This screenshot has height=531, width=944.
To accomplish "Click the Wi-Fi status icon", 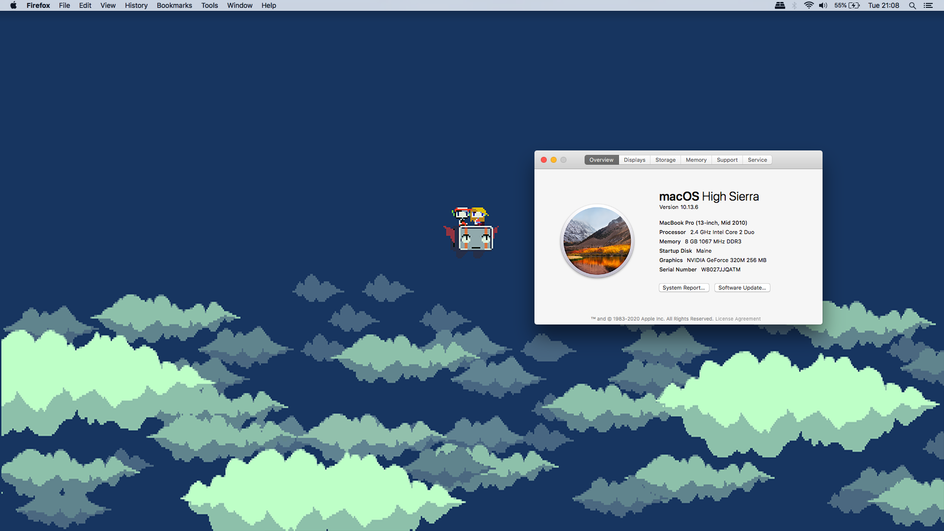I will tap(808, 5).
